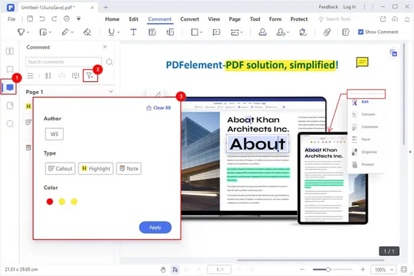This screenshot has height=276, width=414.
Task: Open the zoom percentage dropdown
Action: point(392,270)
